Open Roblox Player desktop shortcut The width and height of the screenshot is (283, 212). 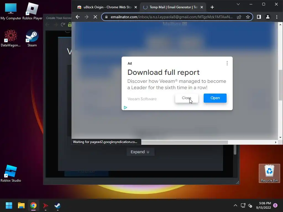(32, 11)
